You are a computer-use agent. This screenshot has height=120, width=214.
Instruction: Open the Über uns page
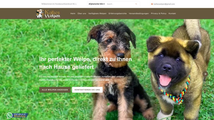point(82,13)
